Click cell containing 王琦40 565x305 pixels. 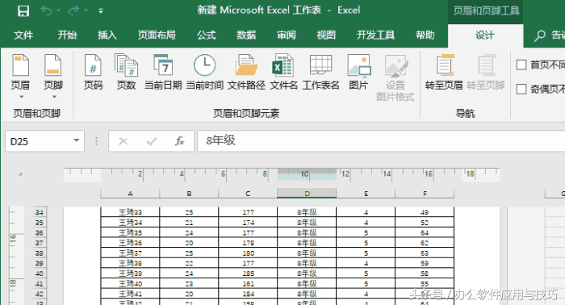[x=130, y=283]
